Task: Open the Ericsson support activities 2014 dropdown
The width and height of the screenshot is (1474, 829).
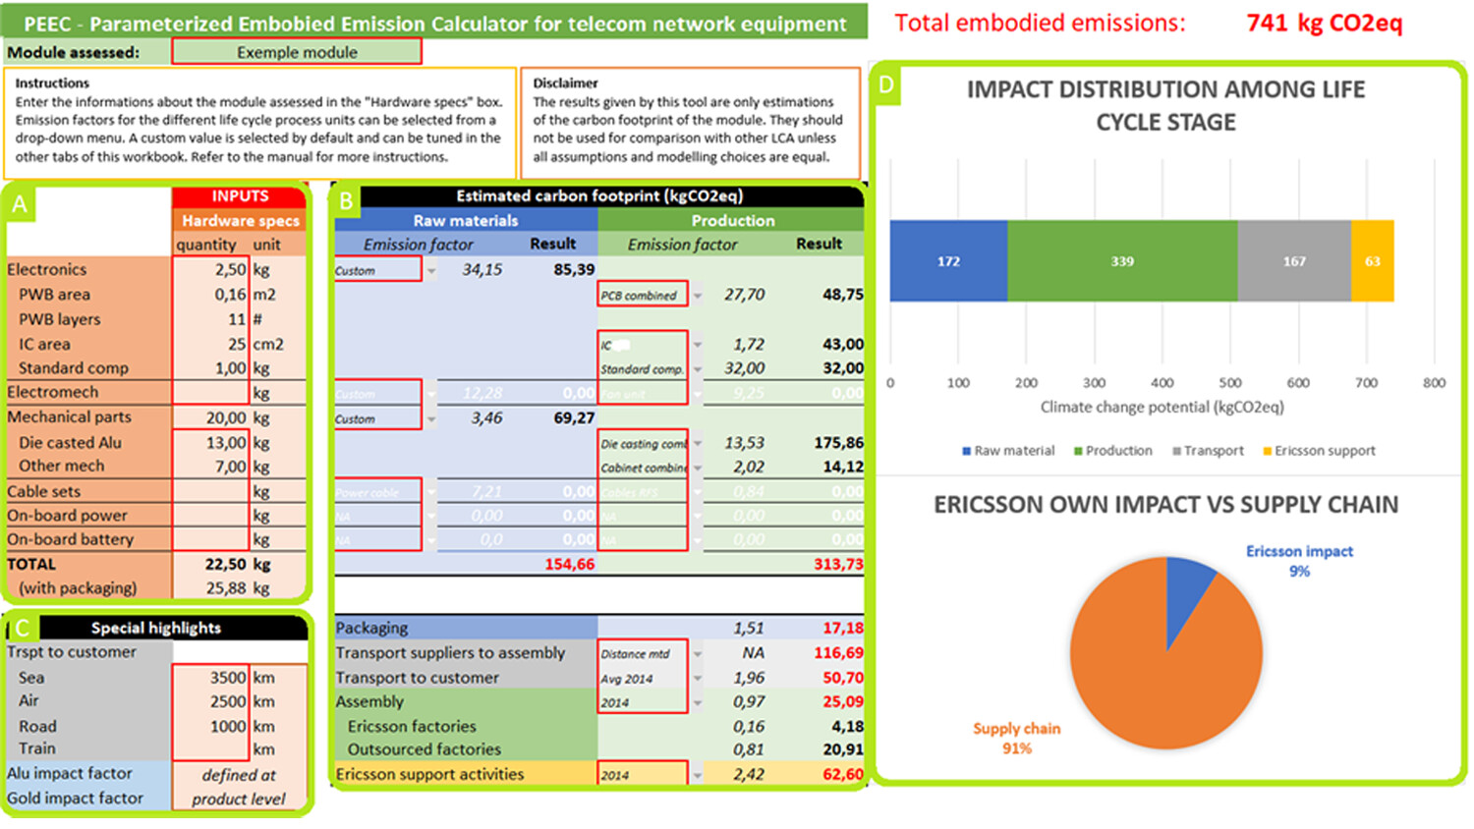Action: 698,775
